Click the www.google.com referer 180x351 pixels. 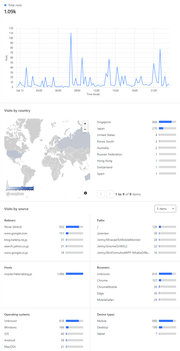pyautogui.click(x=16, y=233)
